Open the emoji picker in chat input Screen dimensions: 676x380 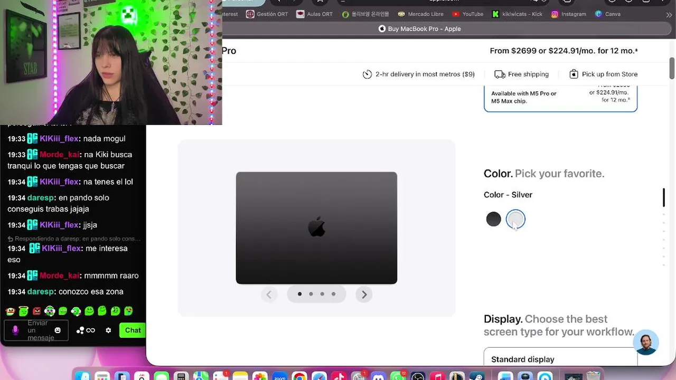tap(58, 330)
